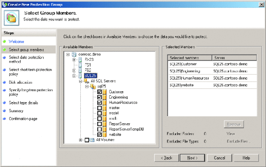Click the model database icon

(x=105, y=113)
